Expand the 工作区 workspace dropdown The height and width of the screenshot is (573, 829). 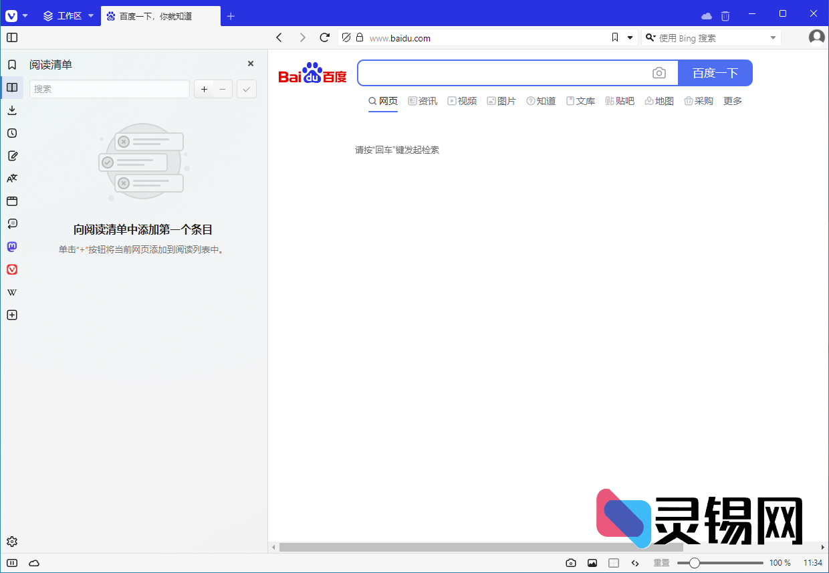(x=90, y=15)
